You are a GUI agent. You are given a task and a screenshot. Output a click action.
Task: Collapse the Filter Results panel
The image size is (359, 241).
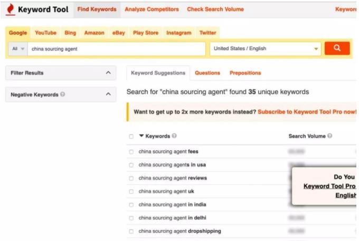108,73
